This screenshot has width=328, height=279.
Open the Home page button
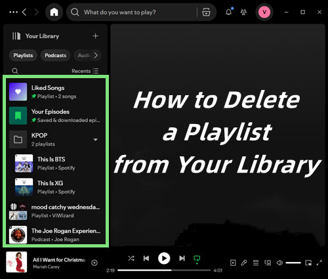coord(54,12)
